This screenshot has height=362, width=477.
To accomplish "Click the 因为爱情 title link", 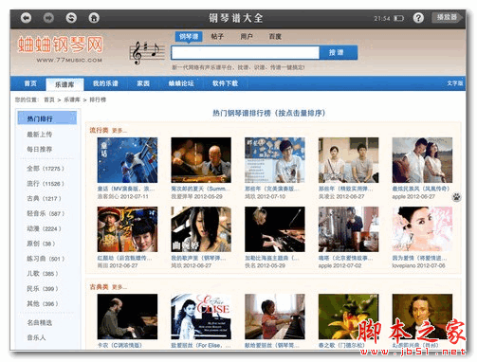I will (x=419, y=258).
